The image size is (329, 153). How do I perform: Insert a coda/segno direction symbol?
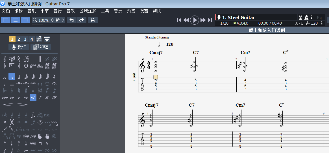26,66
